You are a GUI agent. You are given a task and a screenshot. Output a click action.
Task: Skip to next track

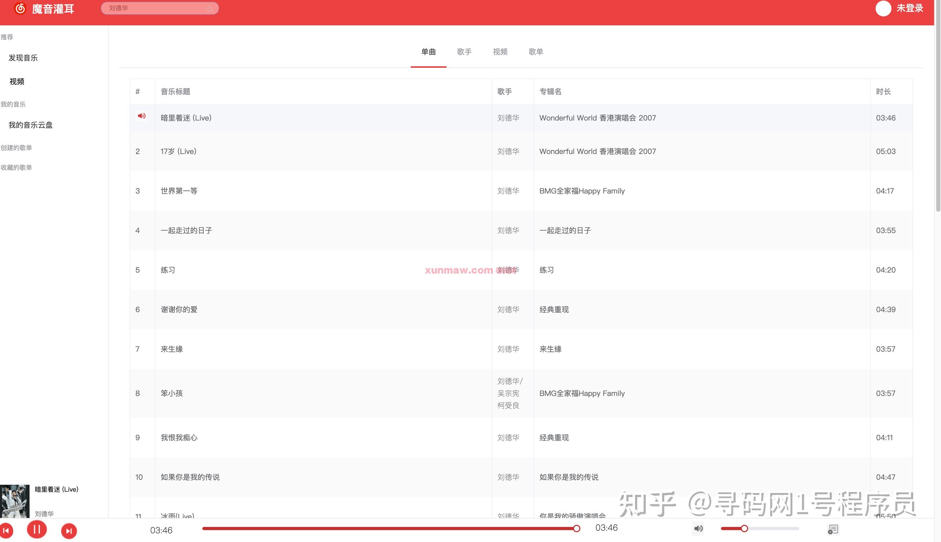68,530
